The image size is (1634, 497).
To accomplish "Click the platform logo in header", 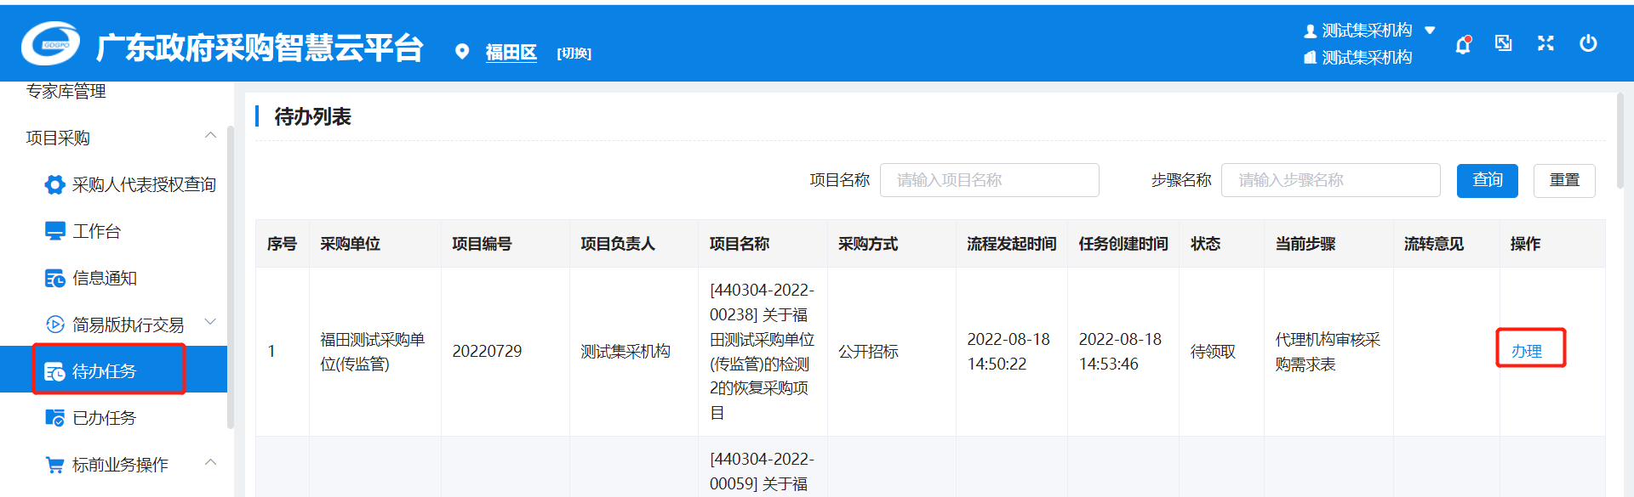I will [51, 44].
